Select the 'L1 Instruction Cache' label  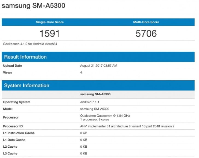19,133
